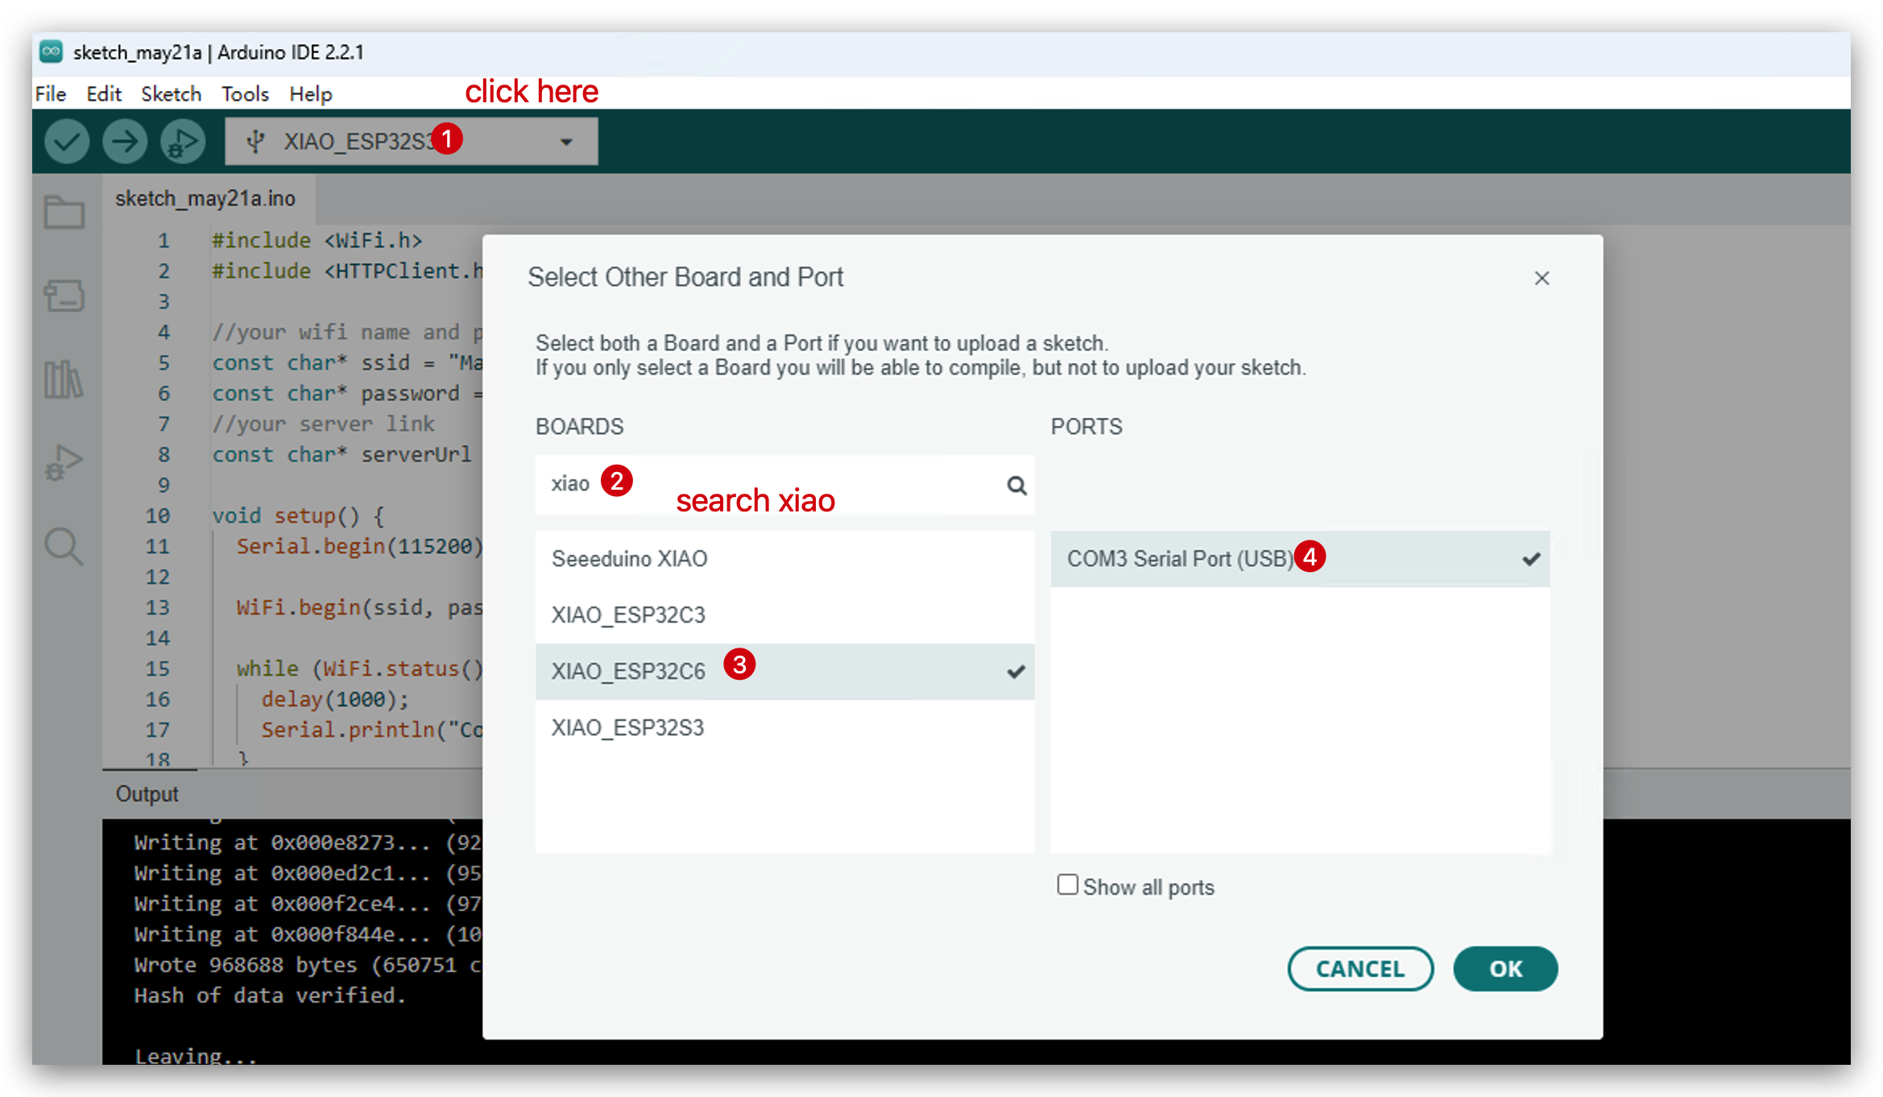Click the Upload arrow button
Image resolution: width=1883 pixels, height=1097 pixels.
pyautogui.click(x=125, y=142)
